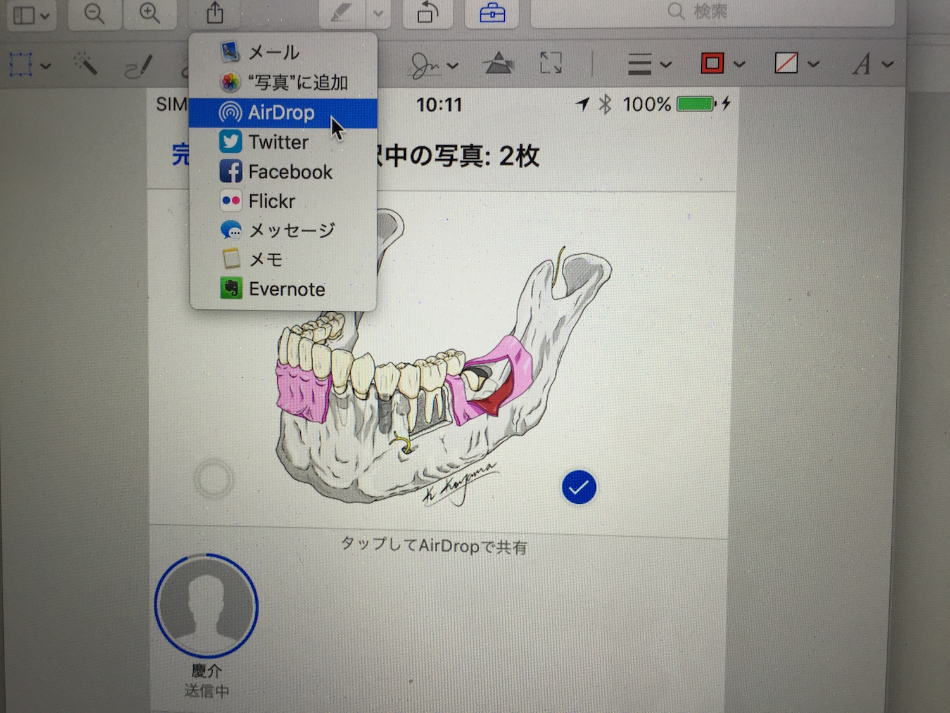950x713 pixels.
Task: Select the Instant Alpha magic wand tool
Action: click(x=85, y=63)
